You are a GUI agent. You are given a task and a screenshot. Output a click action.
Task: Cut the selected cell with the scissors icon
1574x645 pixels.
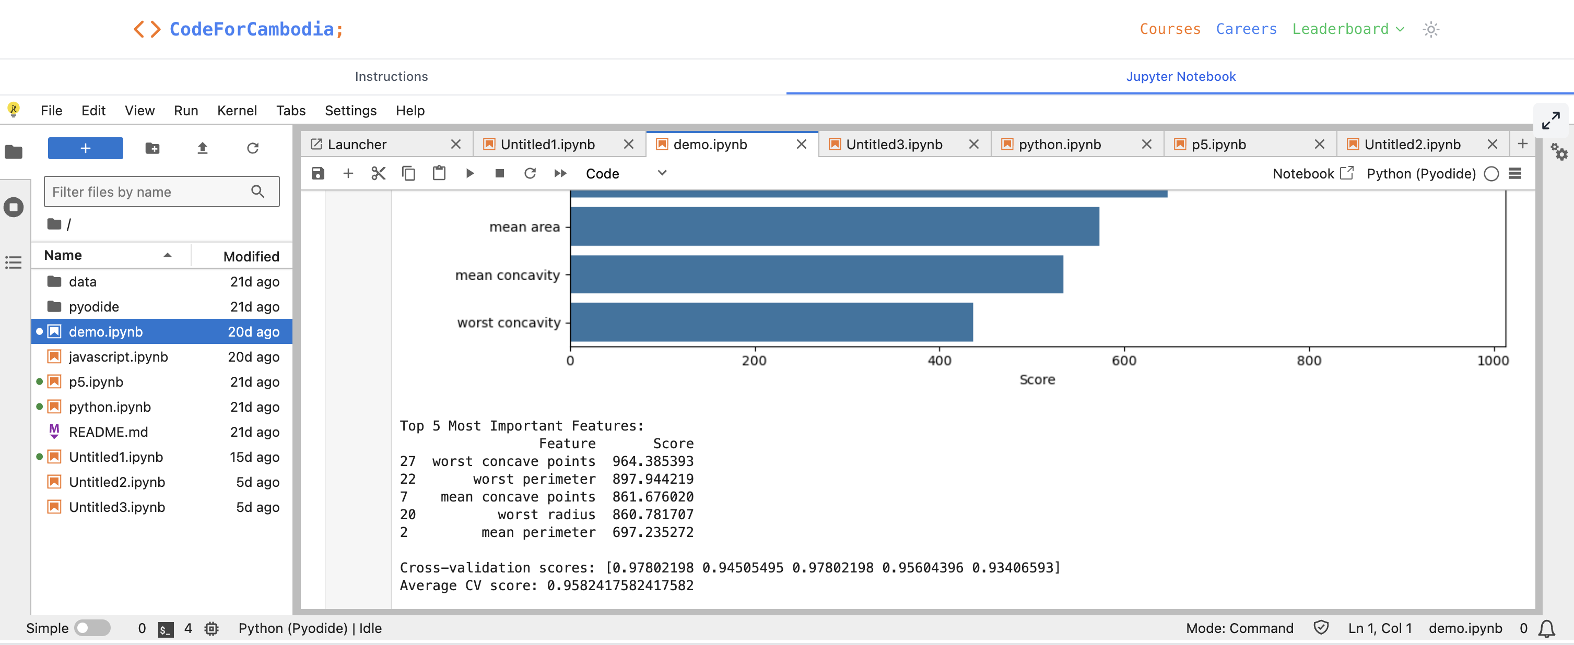378,173
